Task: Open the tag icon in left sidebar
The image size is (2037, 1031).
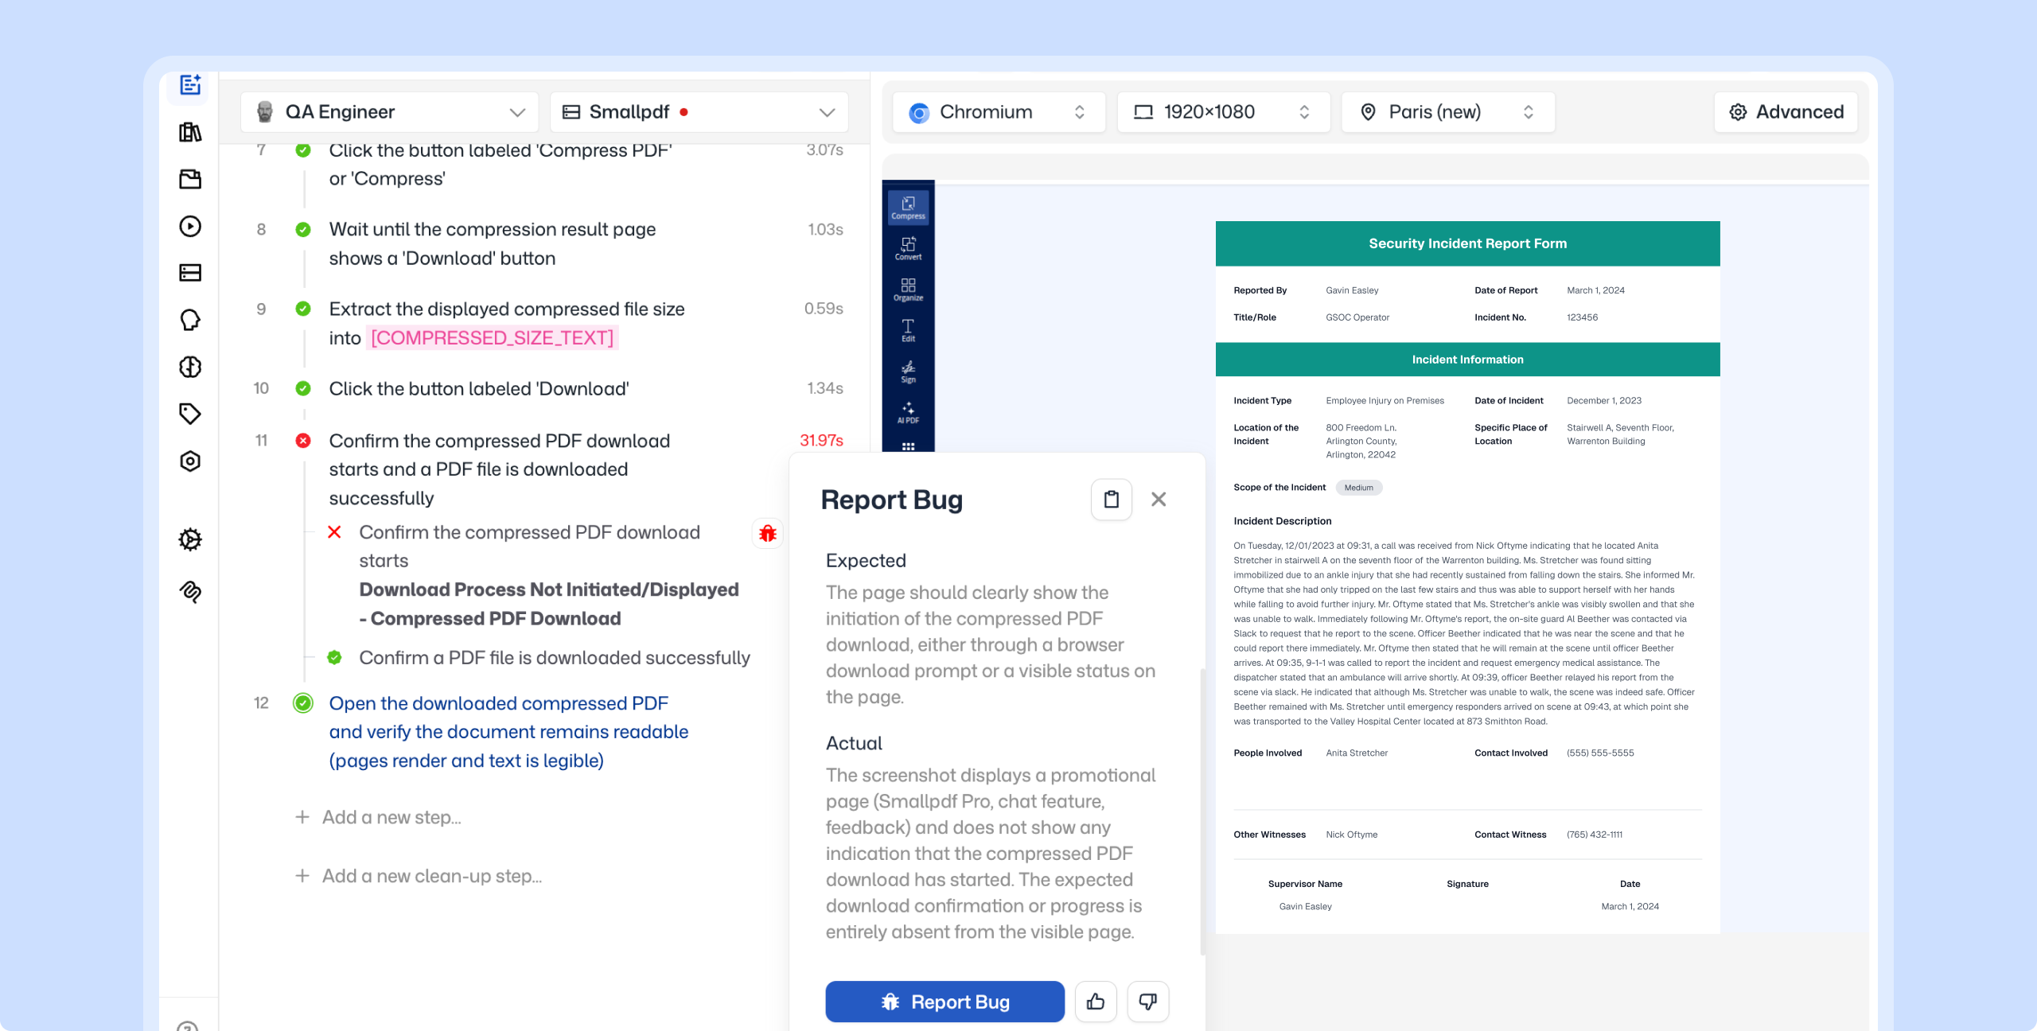Action: click(190, 414)
